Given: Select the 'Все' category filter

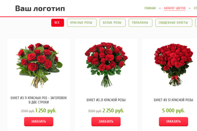Looking at the screenshot, I should 58,23.
